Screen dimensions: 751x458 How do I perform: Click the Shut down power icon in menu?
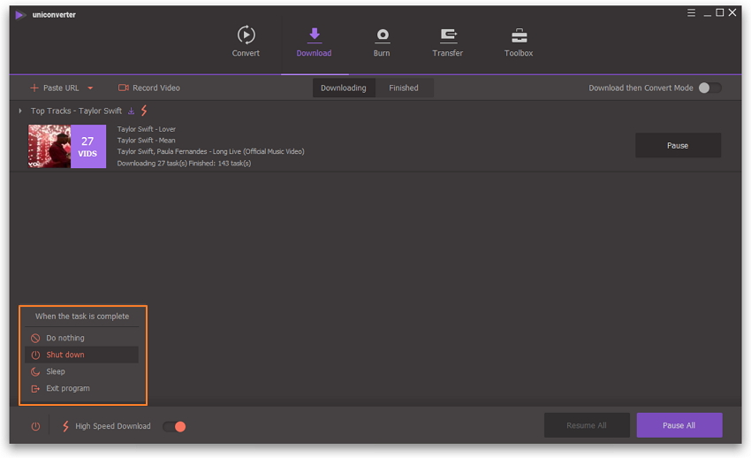[x=35, y=355]
